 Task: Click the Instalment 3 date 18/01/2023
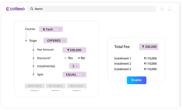point(77,86)
